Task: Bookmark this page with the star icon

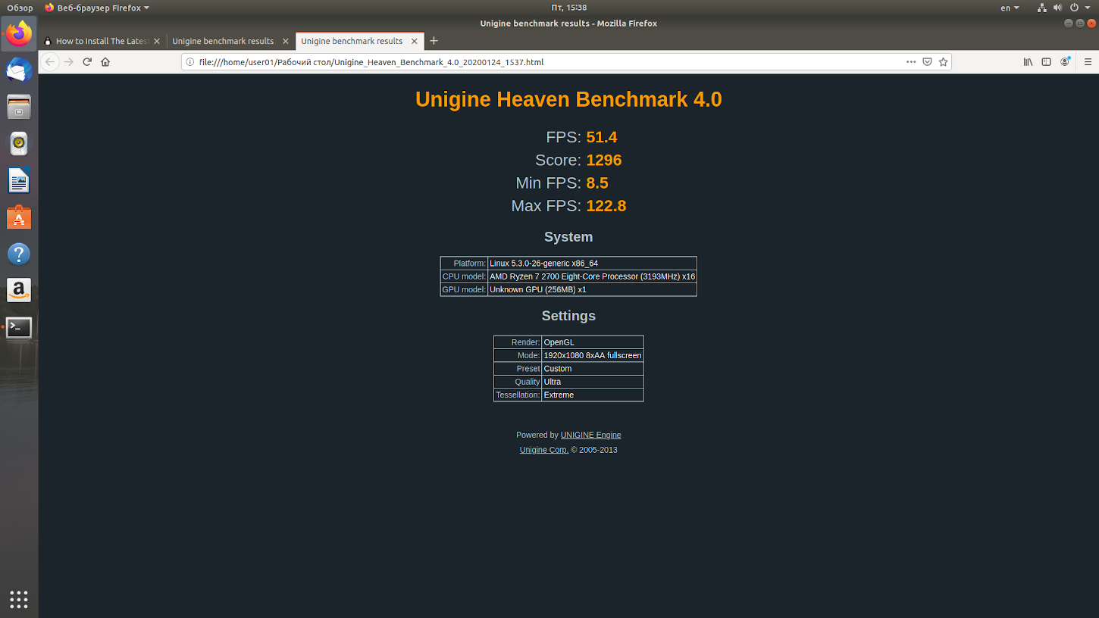Action: point(943,62)
